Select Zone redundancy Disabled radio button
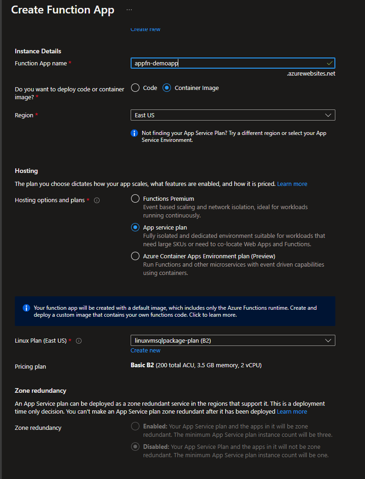Screen dimensions: 365x479 click(135, 447)
